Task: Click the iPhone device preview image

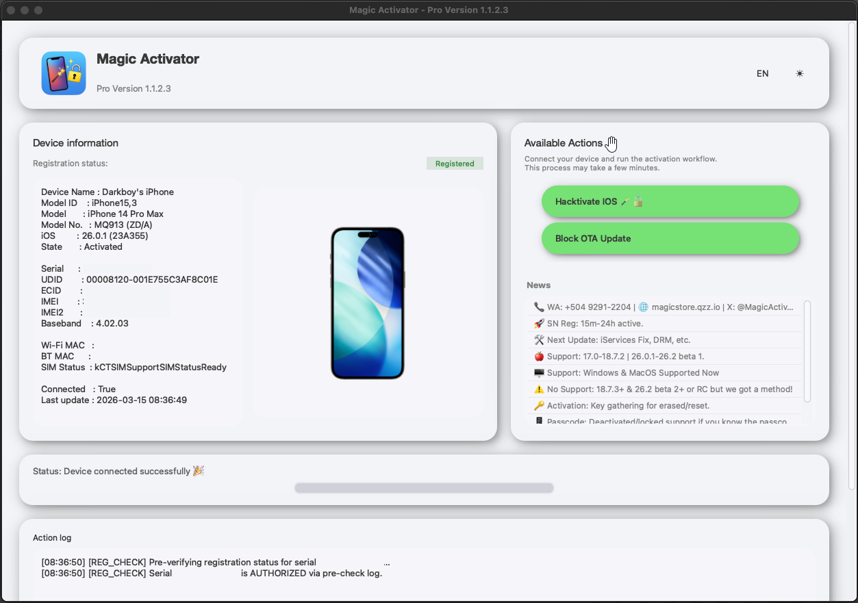Action: click(368, 303)
